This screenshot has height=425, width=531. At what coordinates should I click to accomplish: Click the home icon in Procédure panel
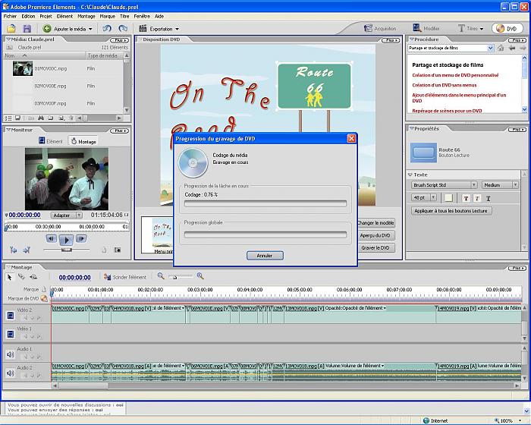click(x=501, y=48)
